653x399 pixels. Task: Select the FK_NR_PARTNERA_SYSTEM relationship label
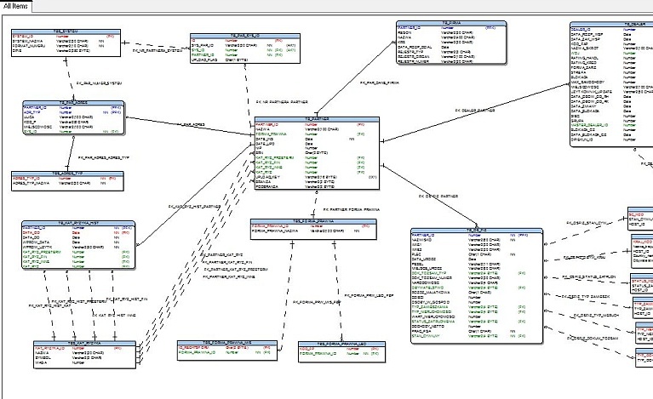point(158,50)
